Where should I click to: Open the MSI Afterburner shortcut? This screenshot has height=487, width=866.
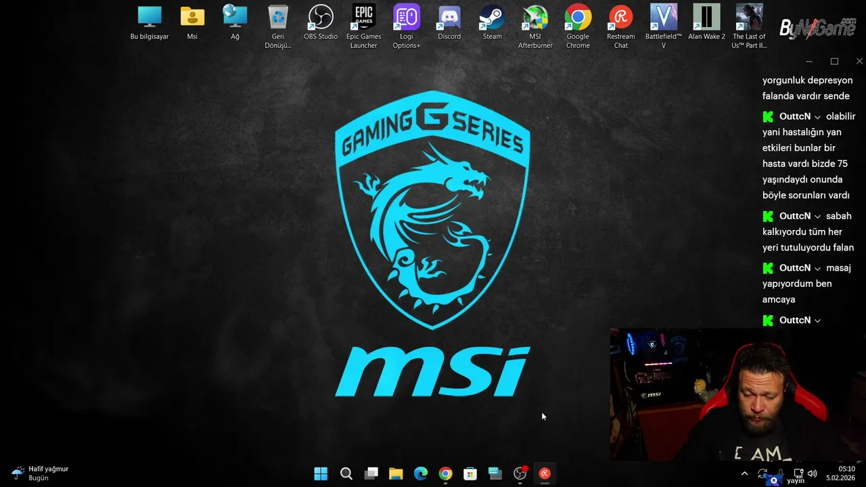click(535, 26)
